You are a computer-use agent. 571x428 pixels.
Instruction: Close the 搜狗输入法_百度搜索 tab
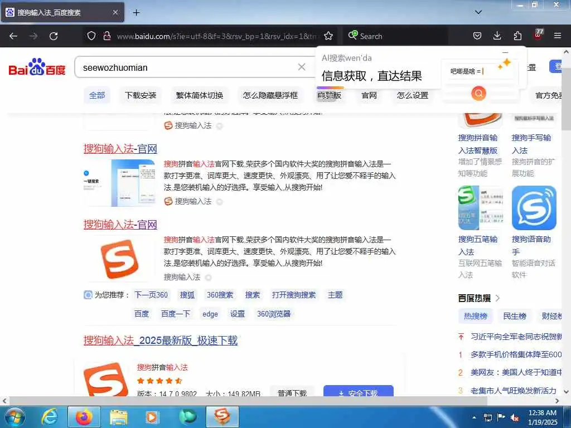115,12
